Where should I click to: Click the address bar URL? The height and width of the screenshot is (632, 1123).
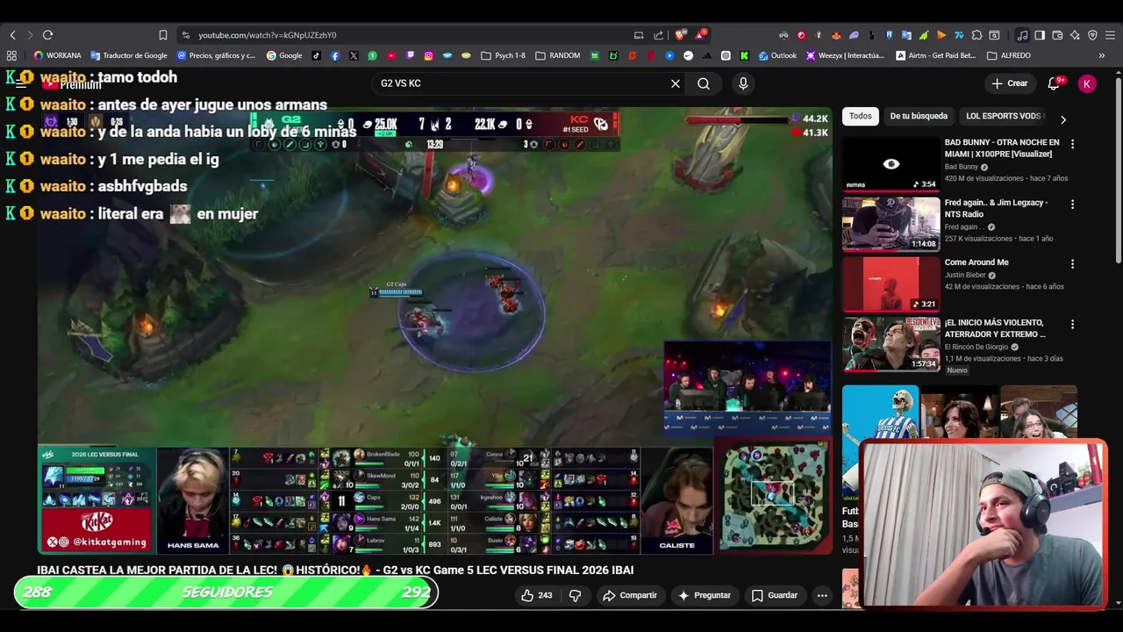click(268, 35)
